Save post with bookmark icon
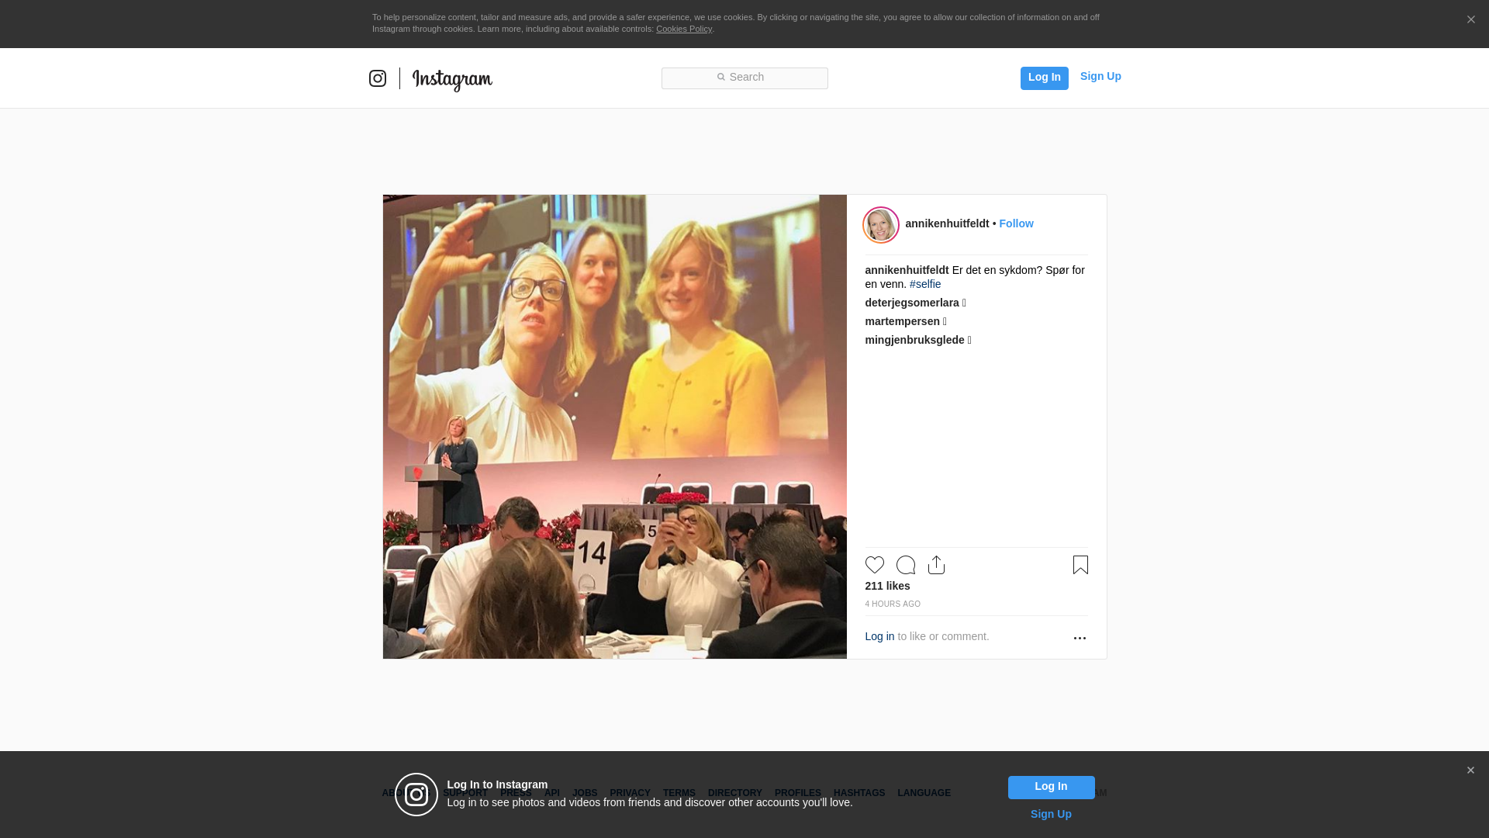The image size is (1489, 838). click(x=1080, y=565)
